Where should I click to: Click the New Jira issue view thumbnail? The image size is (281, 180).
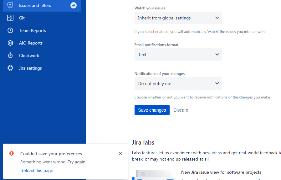[154, 175]
